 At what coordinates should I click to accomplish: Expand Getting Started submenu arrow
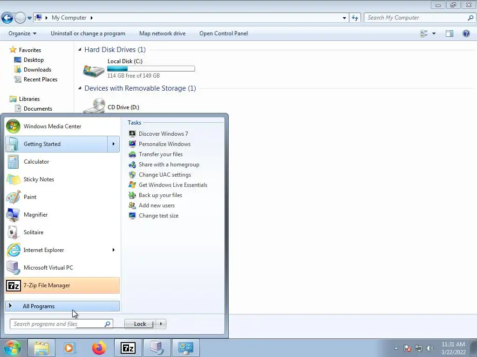[114, 144]
